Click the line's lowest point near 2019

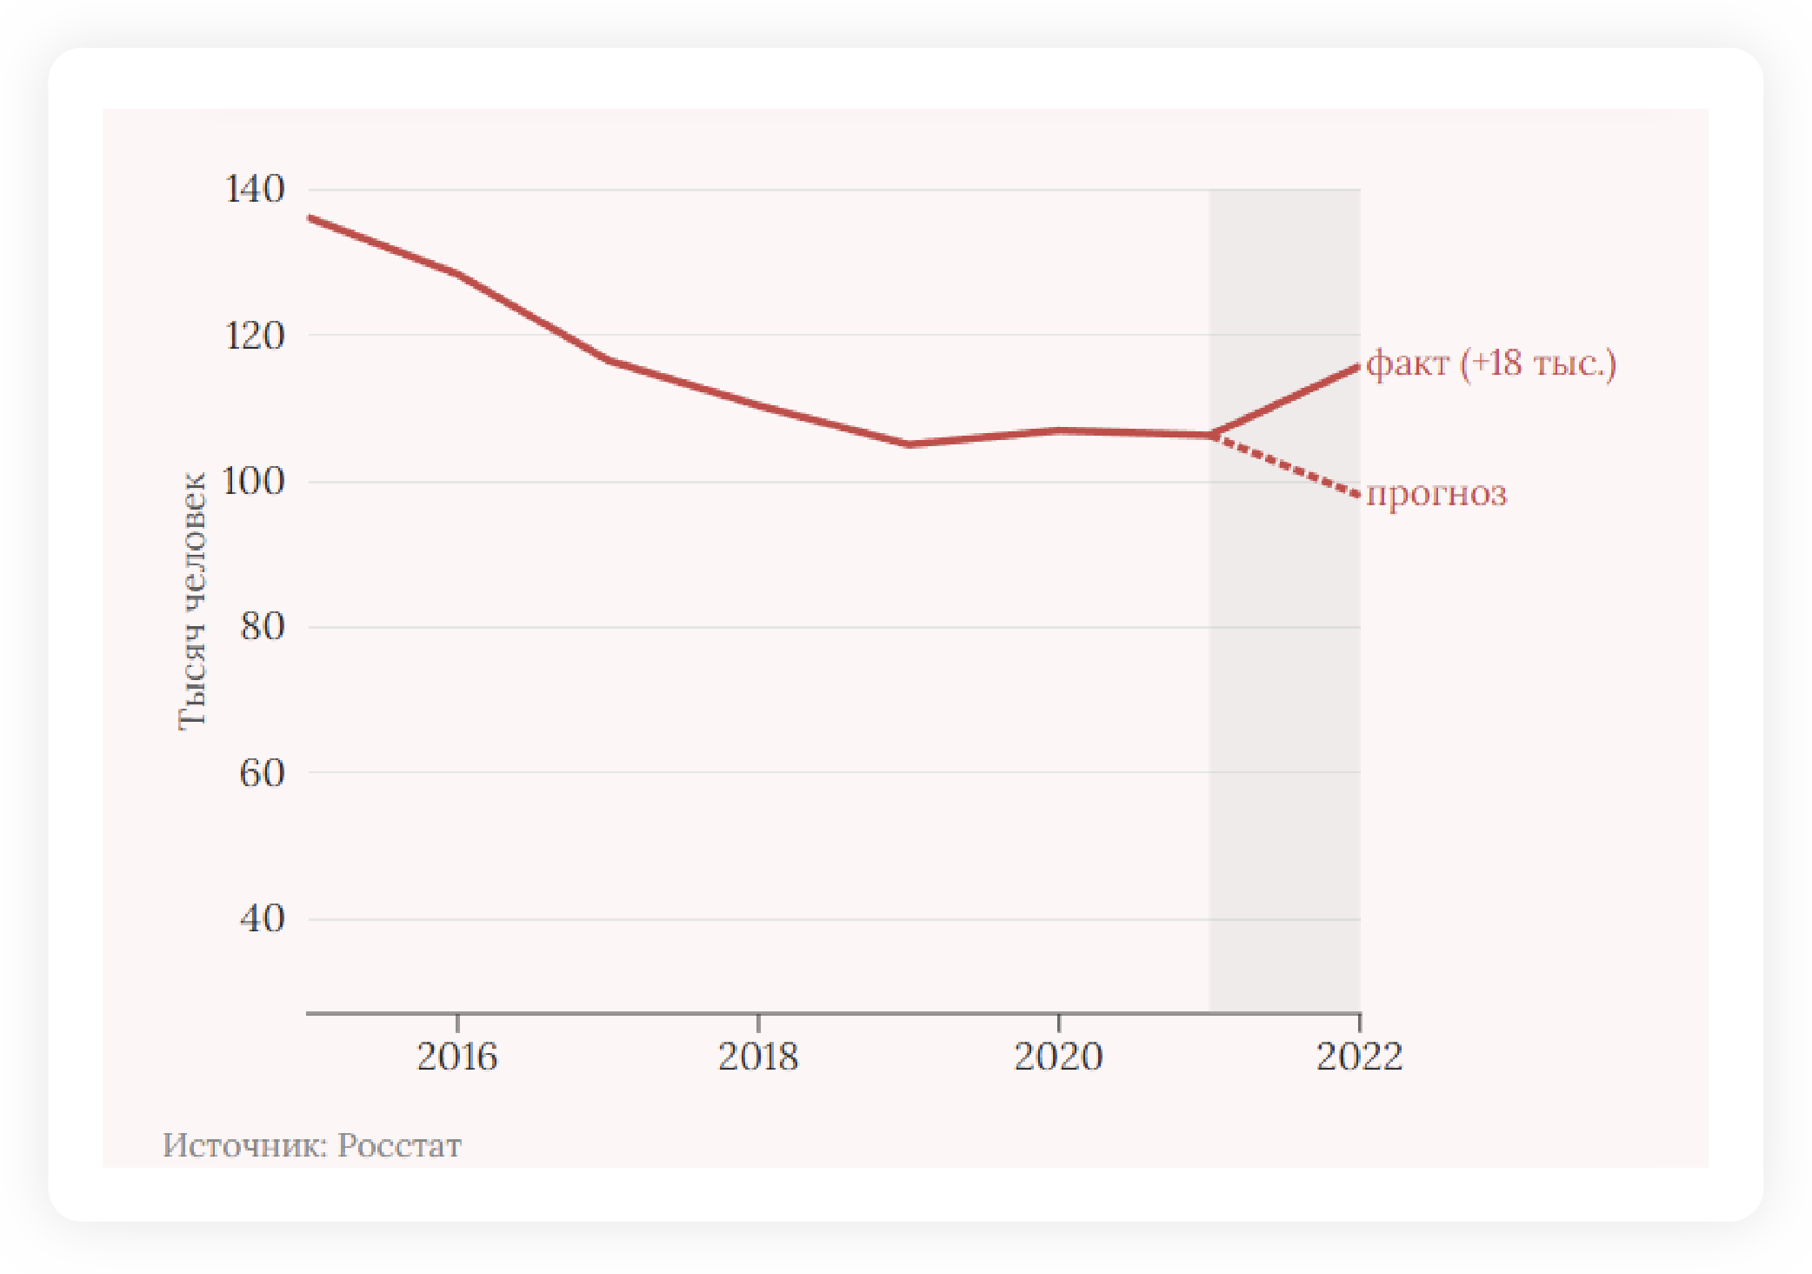[x=908, y=444]
